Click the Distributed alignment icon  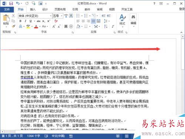pos(98,21)
